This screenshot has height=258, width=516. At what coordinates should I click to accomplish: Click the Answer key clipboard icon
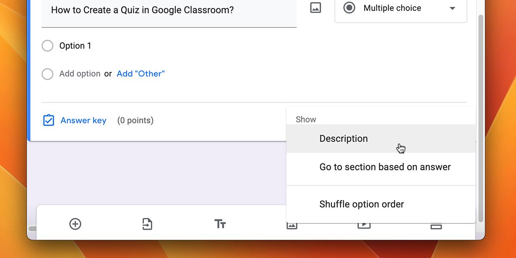[49, 120]
